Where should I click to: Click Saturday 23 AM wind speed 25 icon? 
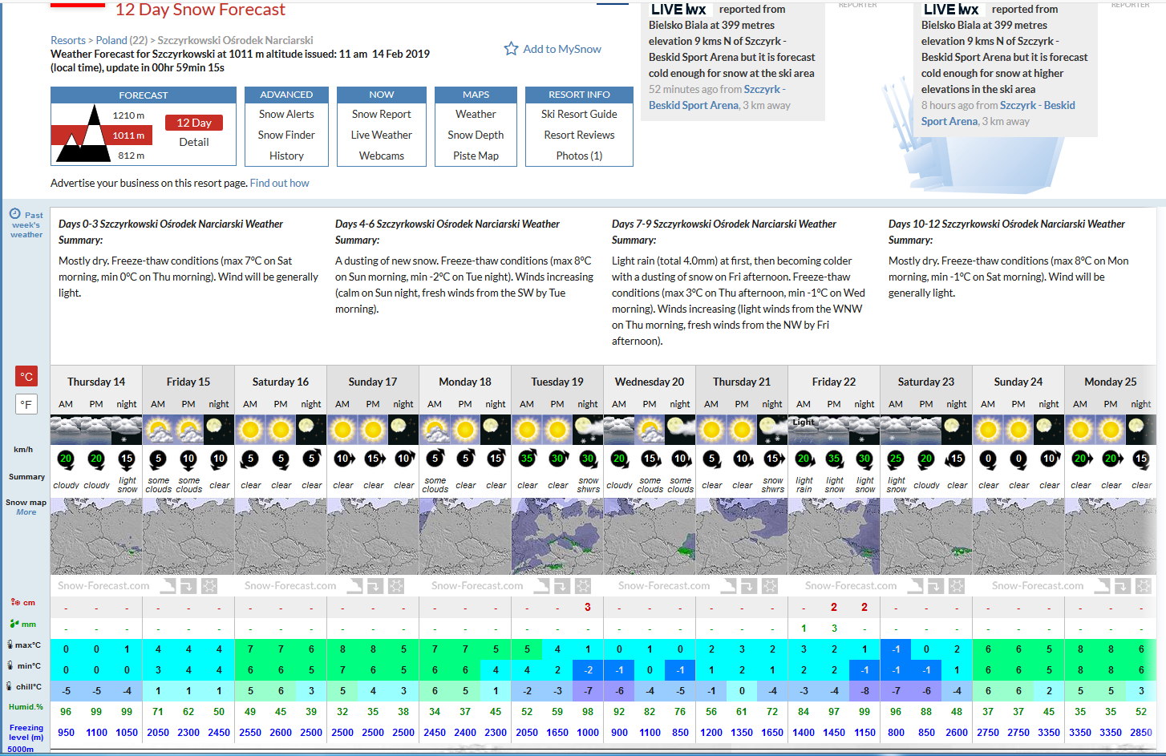click(x=896, y=459)
